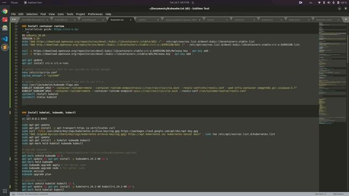
Task: Open the tab list dropdown arrow
Action: (x=346, y=20)
